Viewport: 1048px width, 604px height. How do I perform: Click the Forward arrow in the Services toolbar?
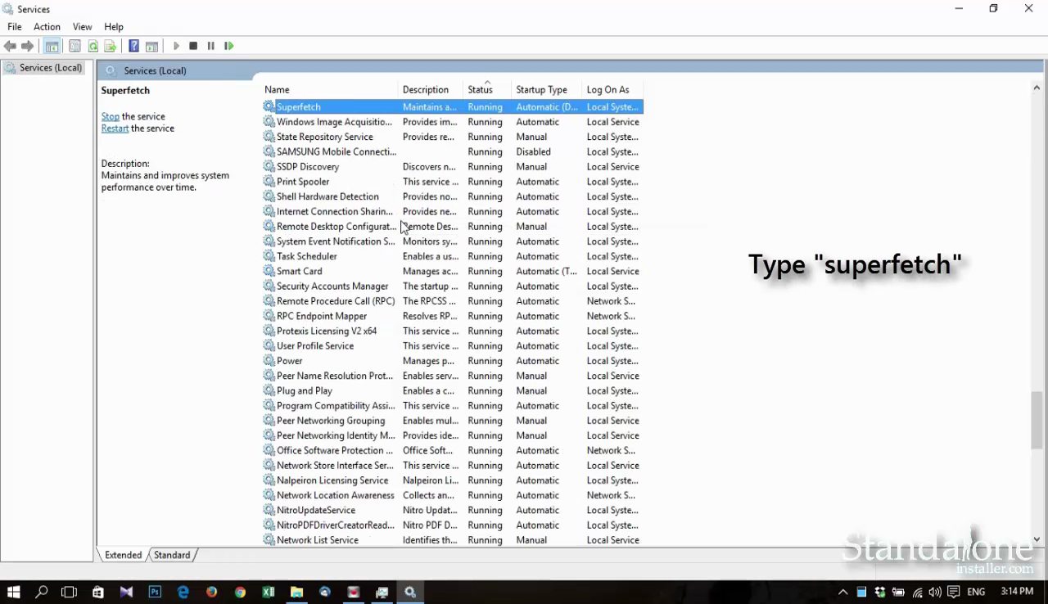pos(27,47)
